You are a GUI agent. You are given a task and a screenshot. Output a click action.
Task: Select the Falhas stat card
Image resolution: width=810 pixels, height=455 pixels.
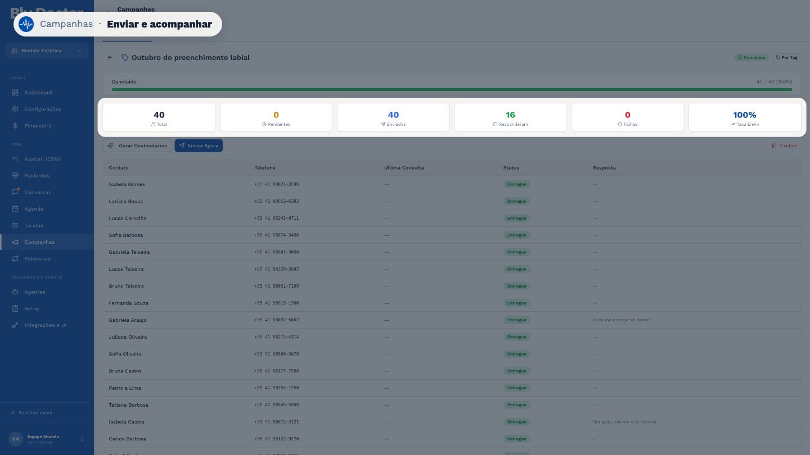pos(628,117)
